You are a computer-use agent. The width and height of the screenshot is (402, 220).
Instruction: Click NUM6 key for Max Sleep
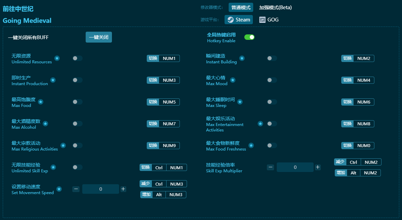364,102
